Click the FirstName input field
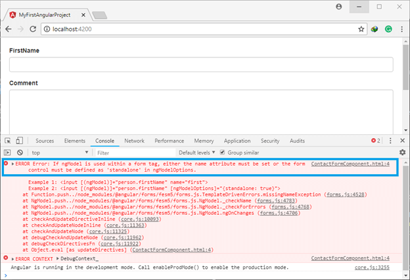 (x=201, y=64)
